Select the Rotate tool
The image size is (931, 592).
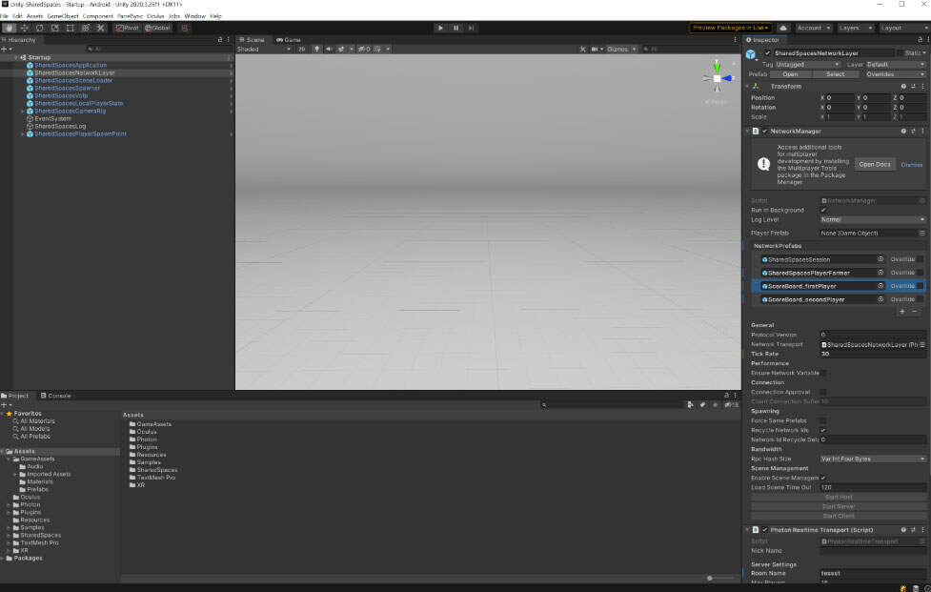(39, 28)
